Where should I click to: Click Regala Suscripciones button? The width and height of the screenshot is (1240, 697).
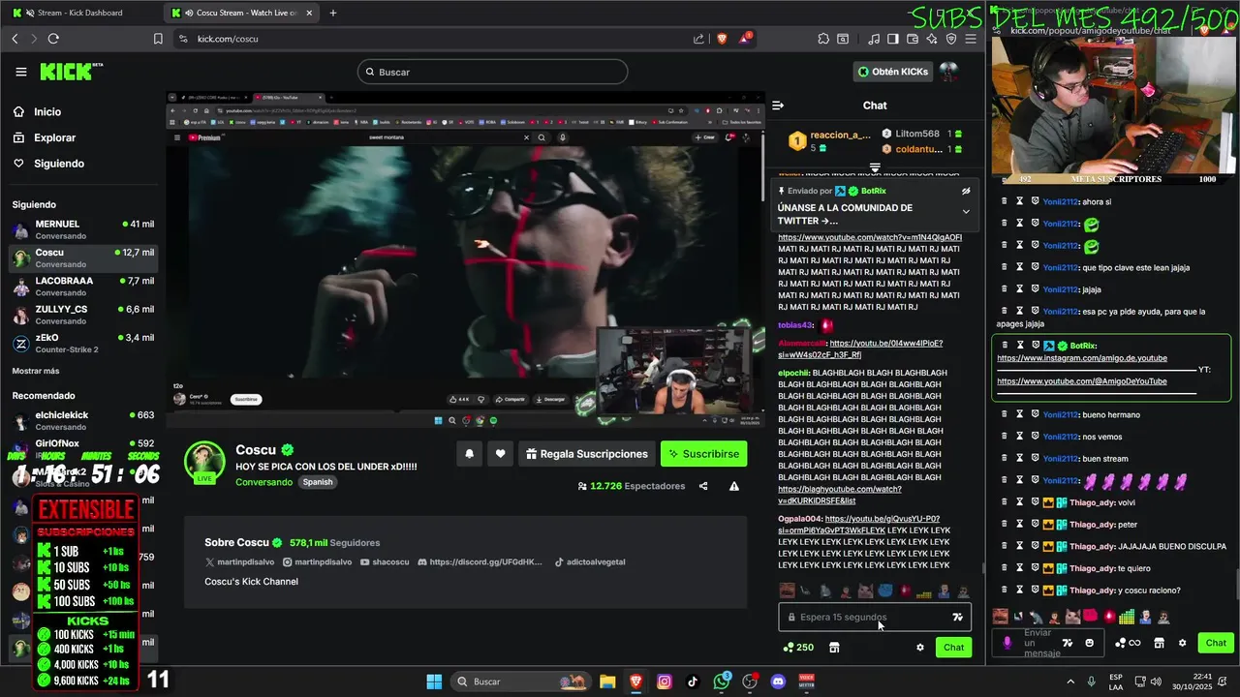click(587, 454)
